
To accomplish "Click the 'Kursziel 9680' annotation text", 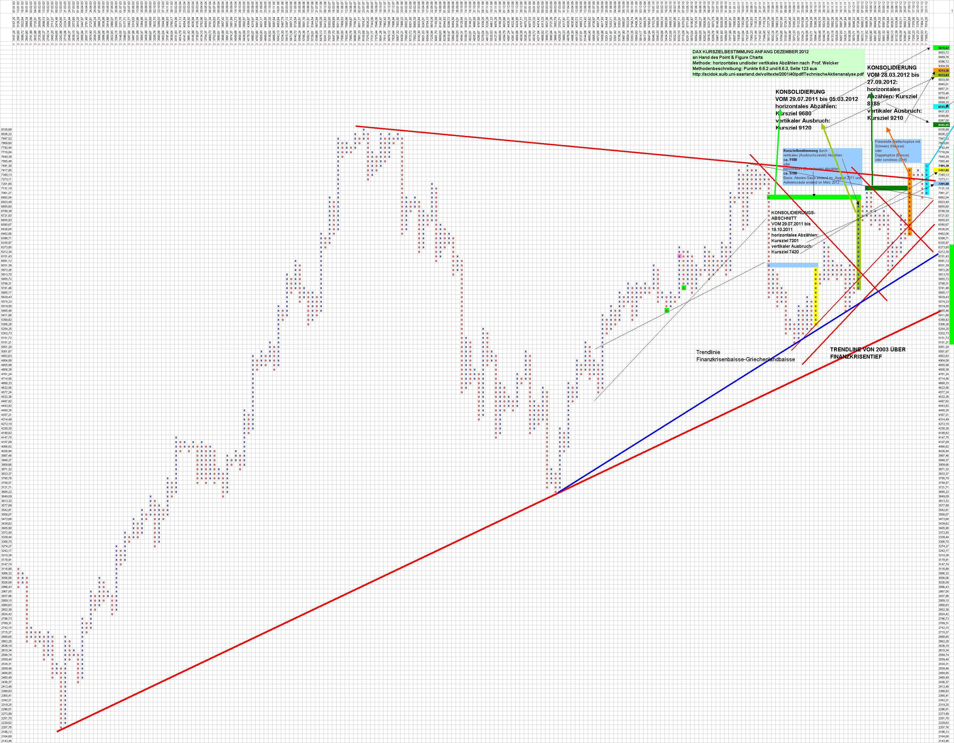I will pos(793,113).
